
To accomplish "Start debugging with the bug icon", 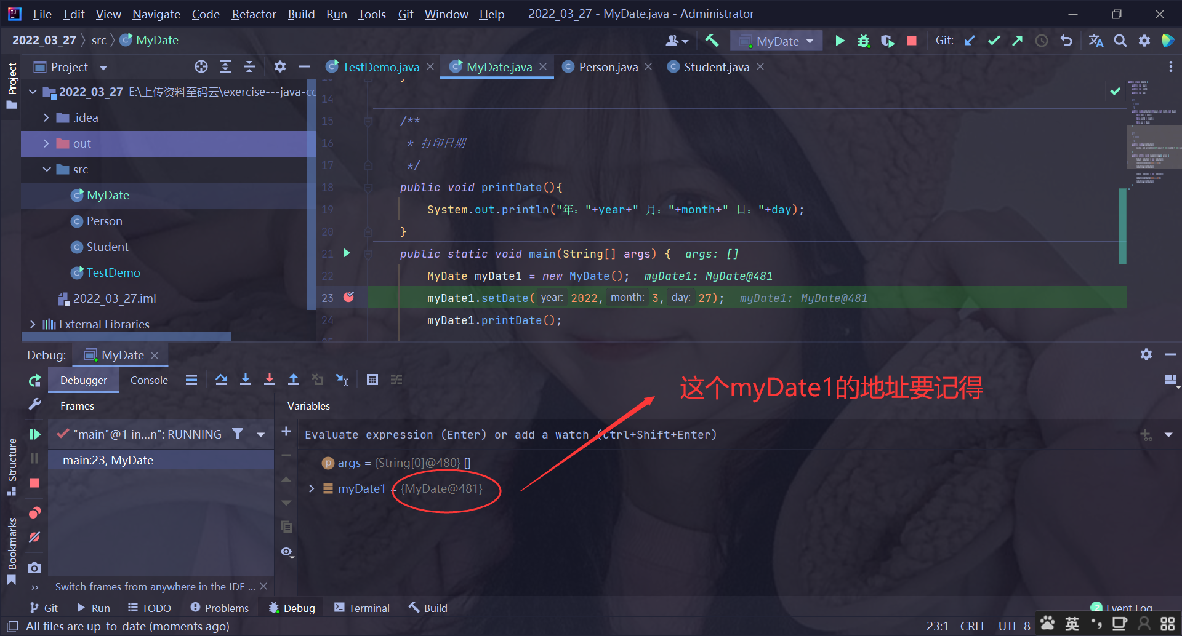I will (x=864, y=41).
